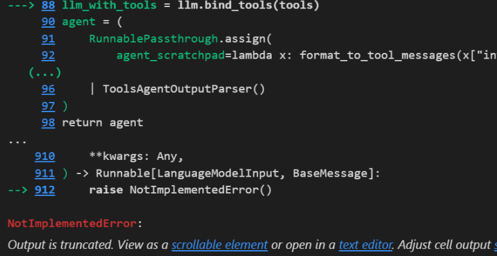497x256 pixels.
Task: Jump to line 911 link
Action: (x=44, y=173)
